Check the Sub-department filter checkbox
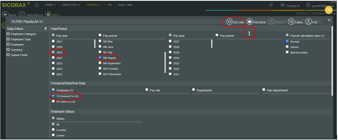Screen dimensions: 338x140 [x=264, y=90]
